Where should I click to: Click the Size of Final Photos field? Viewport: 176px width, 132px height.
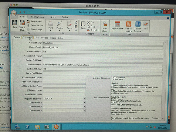click(103, 73)
